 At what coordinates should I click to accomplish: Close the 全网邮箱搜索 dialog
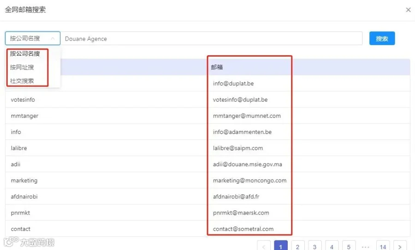(x=408, y=10)
